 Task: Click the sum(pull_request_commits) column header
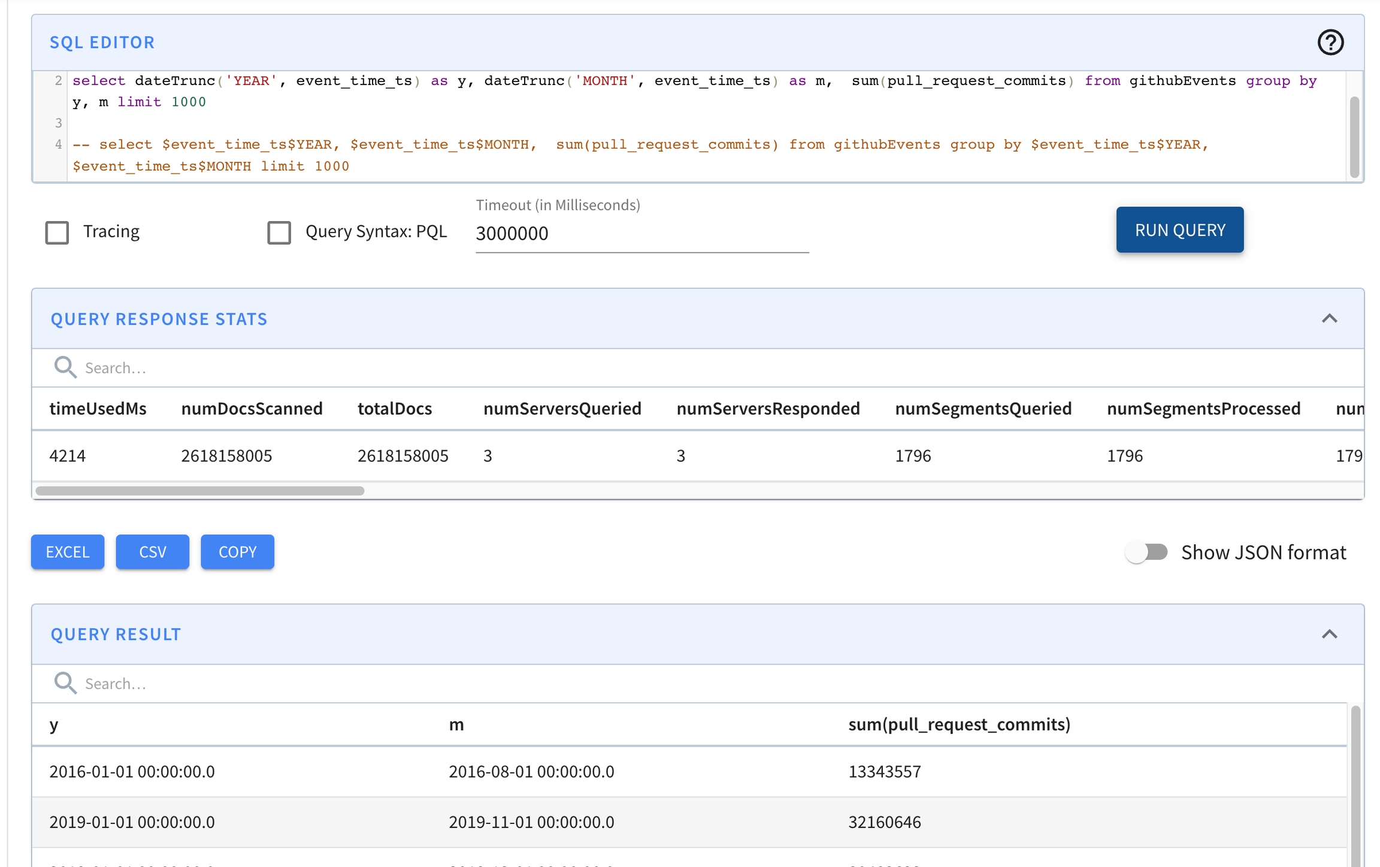click(x=958, y=724)
